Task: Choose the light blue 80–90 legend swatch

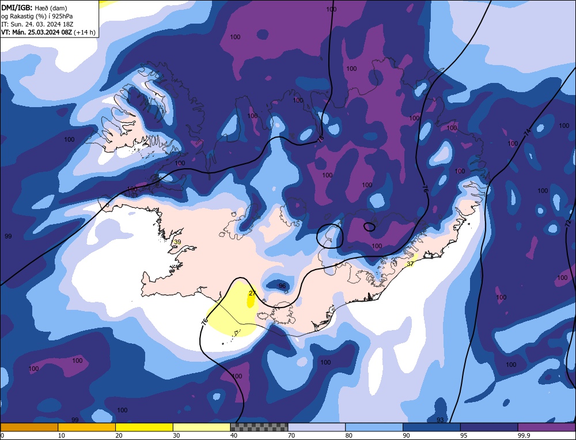Action: pos(374,427)
